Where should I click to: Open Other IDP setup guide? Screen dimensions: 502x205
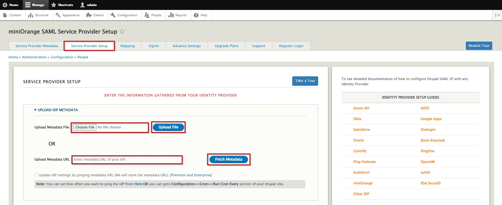point(361,194)
